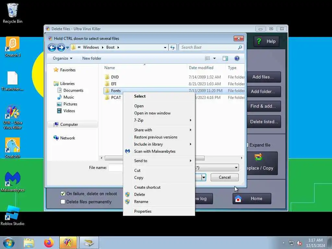The image size is (332, 249).
Task: Click the Cancel button
Action: pos(224,177)
